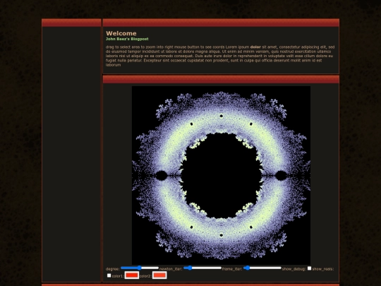Click the frame_iter label text
This screenshot has height=286, width=381.
(232, 269)
